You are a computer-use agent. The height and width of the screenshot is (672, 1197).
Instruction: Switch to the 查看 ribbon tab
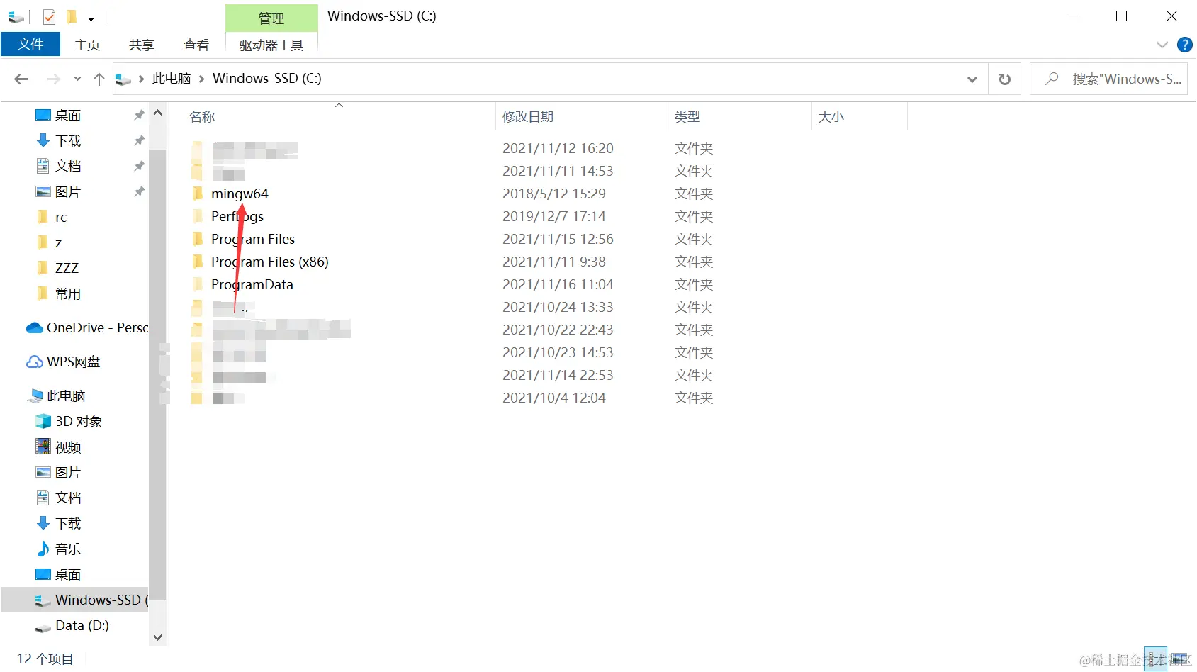tap(196, 45)
